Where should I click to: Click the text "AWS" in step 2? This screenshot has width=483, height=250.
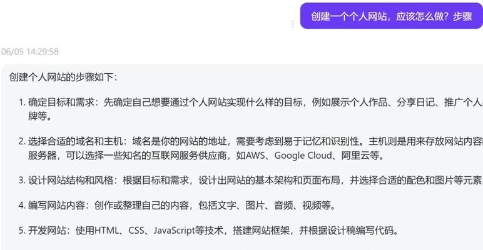(255, 156)
